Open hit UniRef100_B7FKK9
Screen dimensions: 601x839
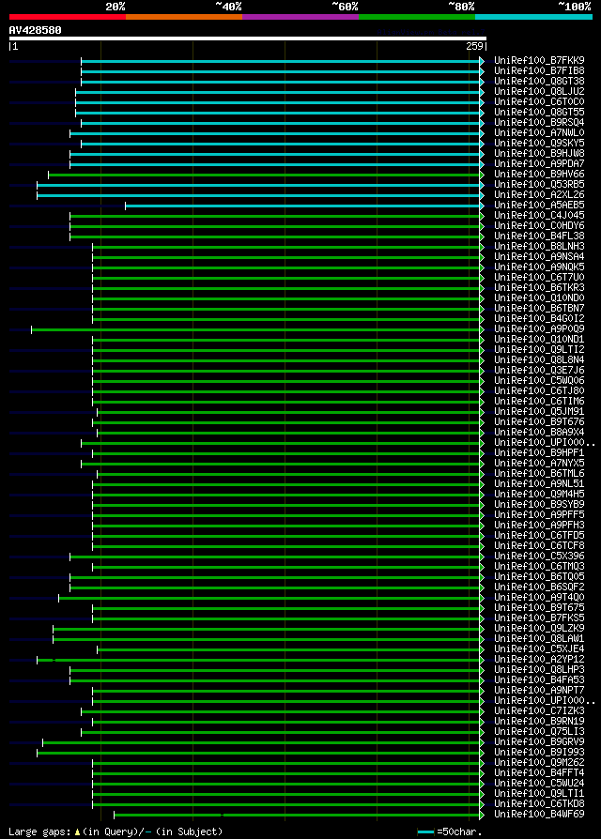(x=539, y=60)
